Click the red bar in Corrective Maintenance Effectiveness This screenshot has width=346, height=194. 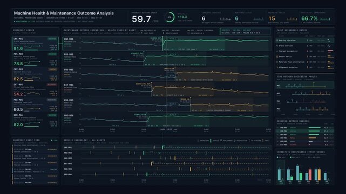click(310, 175)
